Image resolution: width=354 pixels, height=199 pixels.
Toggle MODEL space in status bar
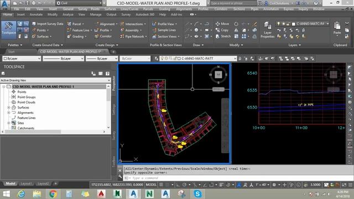pos(151,185)
